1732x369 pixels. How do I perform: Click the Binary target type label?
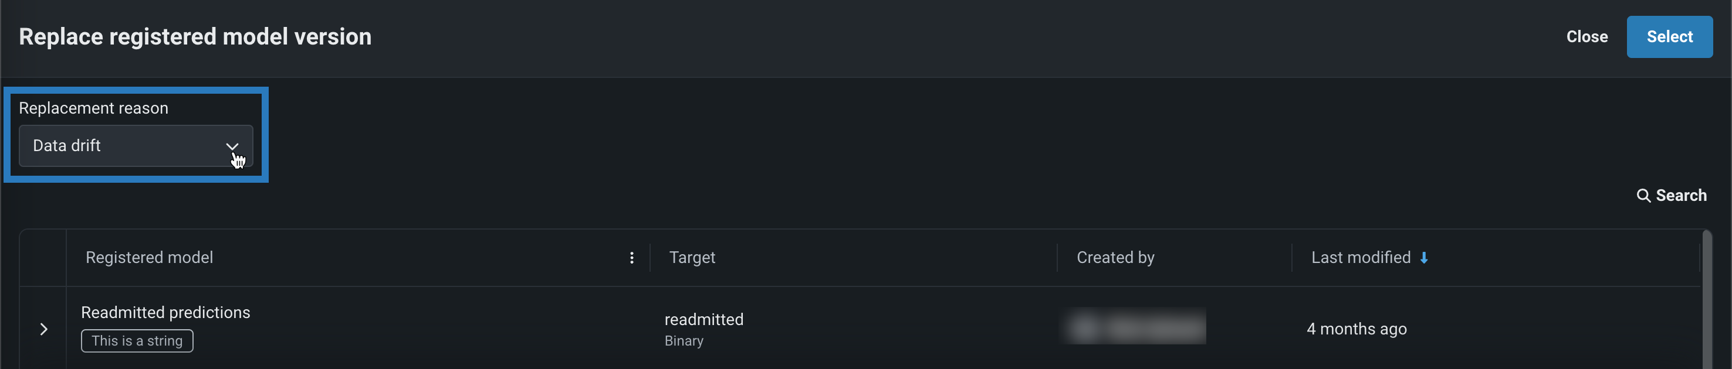[x=683, y=341]
